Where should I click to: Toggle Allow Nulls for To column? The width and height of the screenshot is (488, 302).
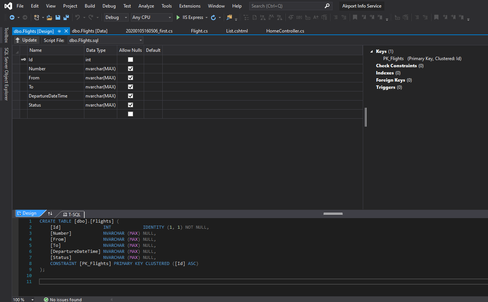(131, 87)
